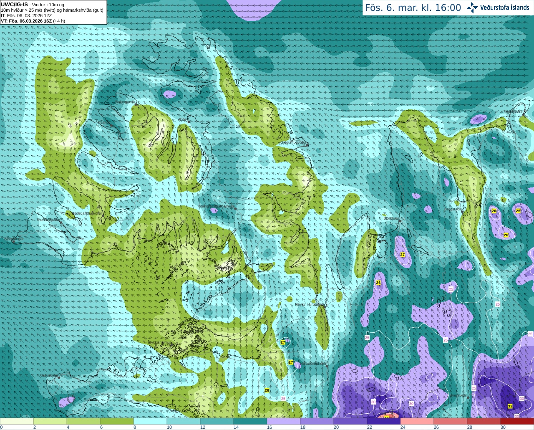534x430 pixels.
Task: Click the Bergstaðir station label
Action: coord(453,209)
